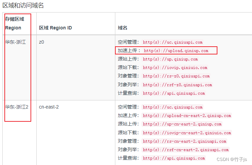This screenshot has height=165, width=252.
Task: Click the heading 区域和访问域名
Action: 23,5
